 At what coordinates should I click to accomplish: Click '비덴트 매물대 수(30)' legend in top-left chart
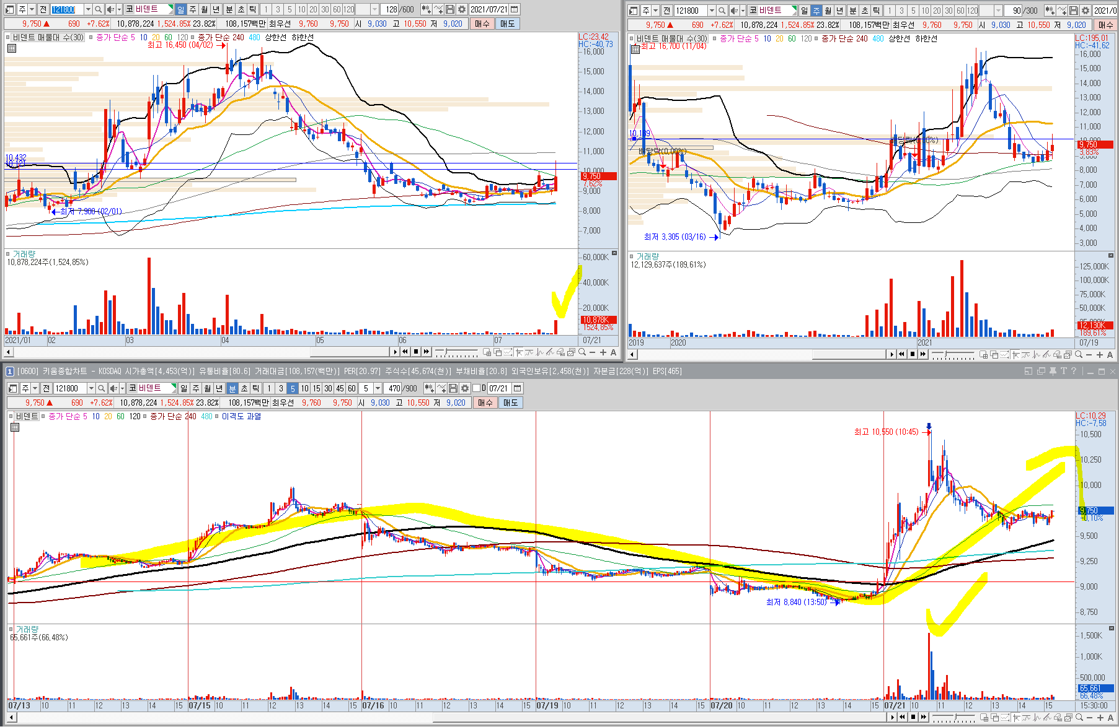click(x=48, y=37)
